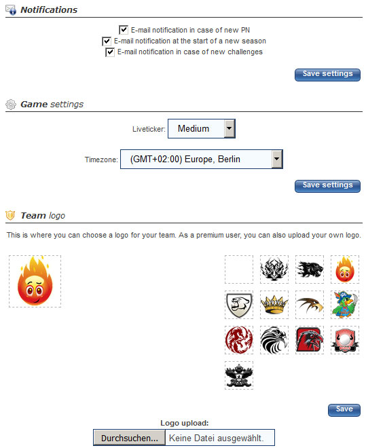Expand the Timezone dropdown list
Screen dimensions: 366x448
click(x=202, y=159)
